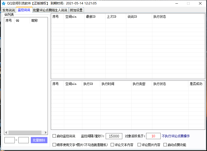Open the 批量评论点赞陌生人说说 tab
Image resolution: width=207 pixels, height=151 pixels.
[50, 10]
